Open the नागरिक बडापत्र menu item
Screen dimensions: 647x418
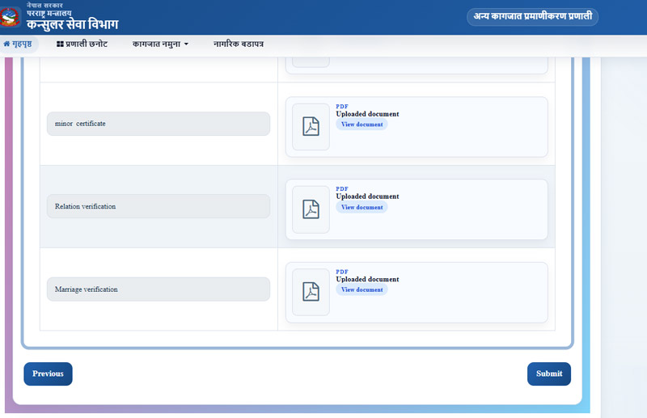click(x=238, y=44)
